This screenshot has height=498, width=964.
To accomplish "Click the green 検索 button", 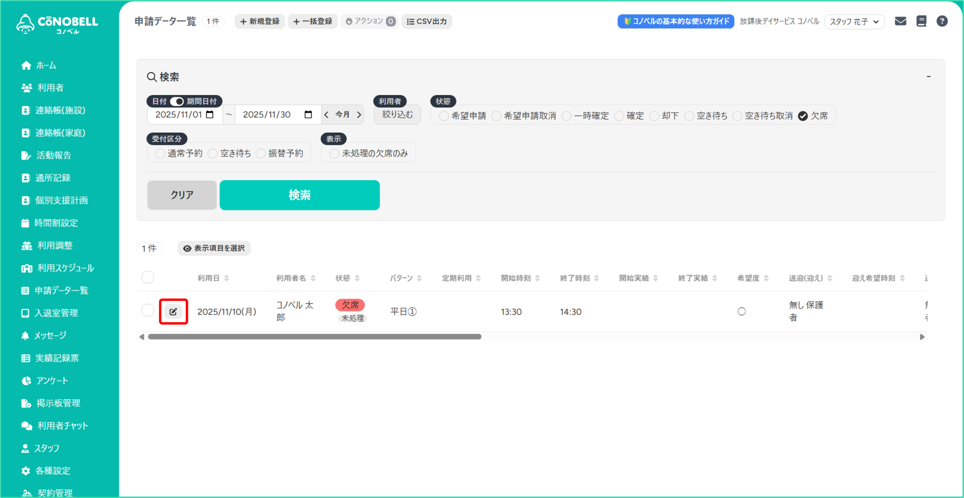I will (x=299, y=195).
